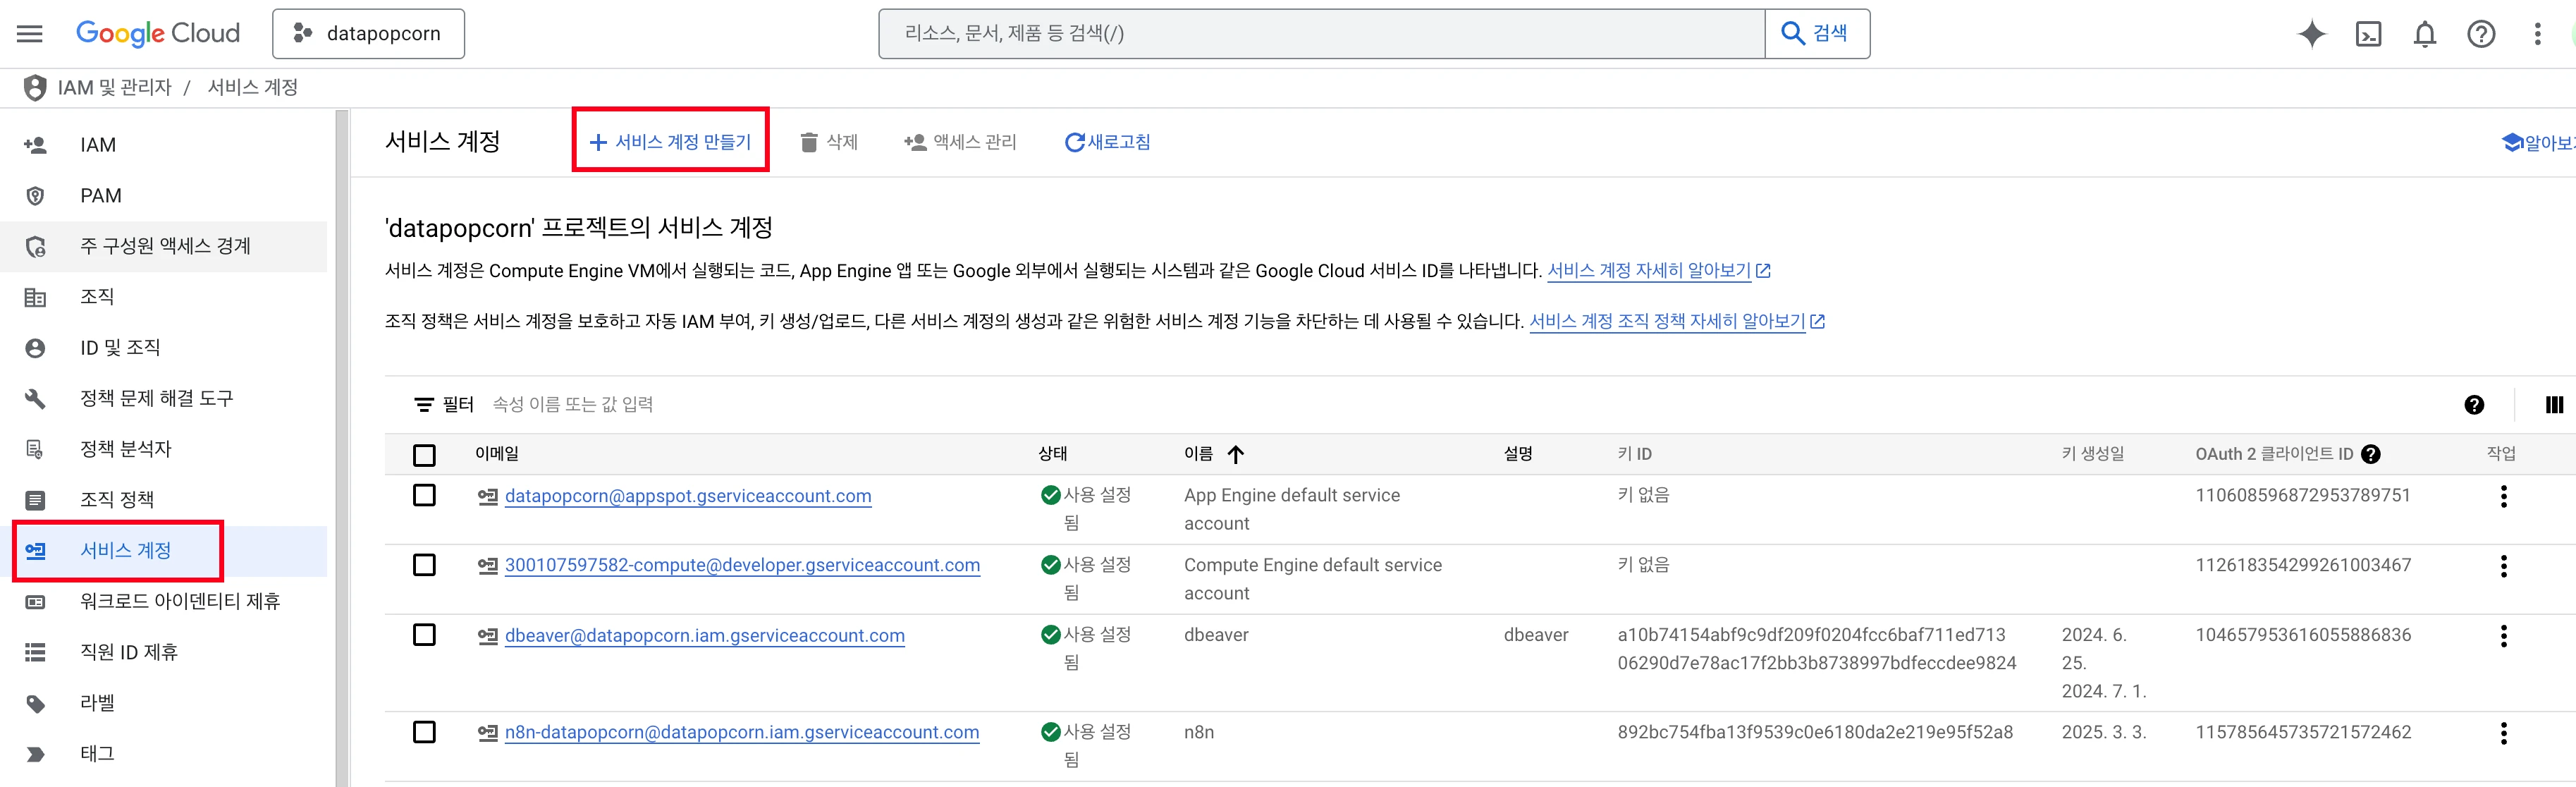This screenshot has width=2576, height=787.
Task: Check the n8n-datapopcorn row checkbox
Action: [424, 733]
